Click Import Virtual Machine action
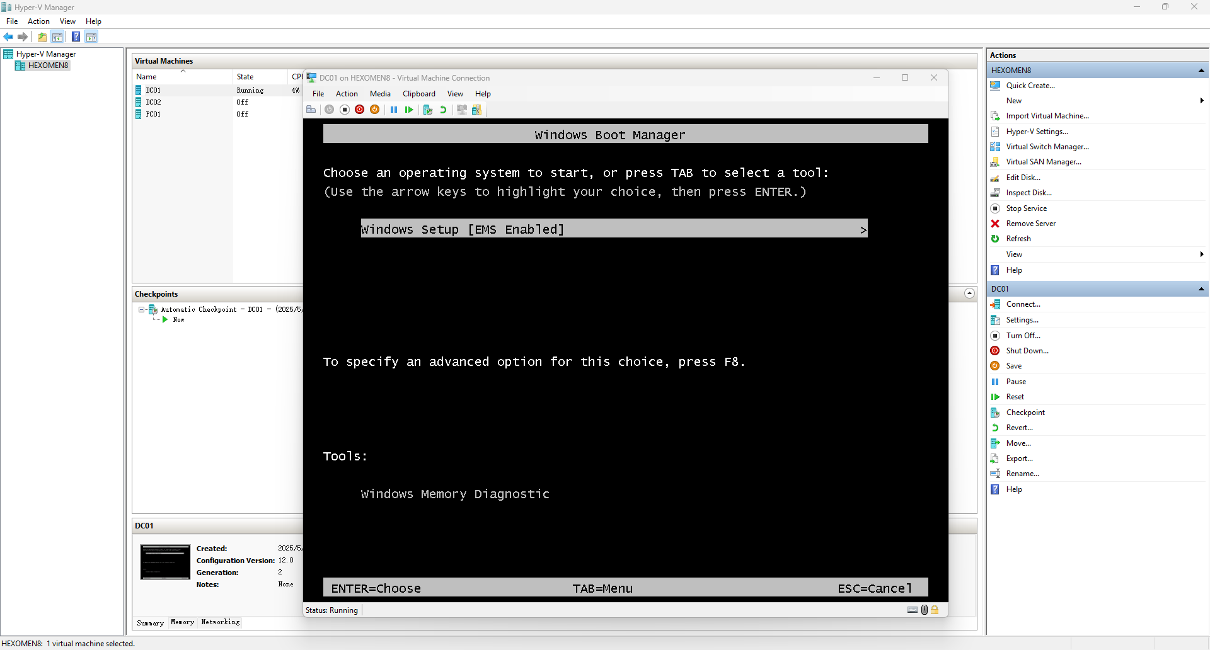Screen dimensions: 1210x650 1047,116
